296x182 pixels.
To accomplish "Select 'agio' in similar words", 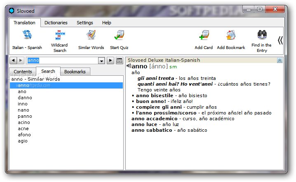I will pos(23,141).
